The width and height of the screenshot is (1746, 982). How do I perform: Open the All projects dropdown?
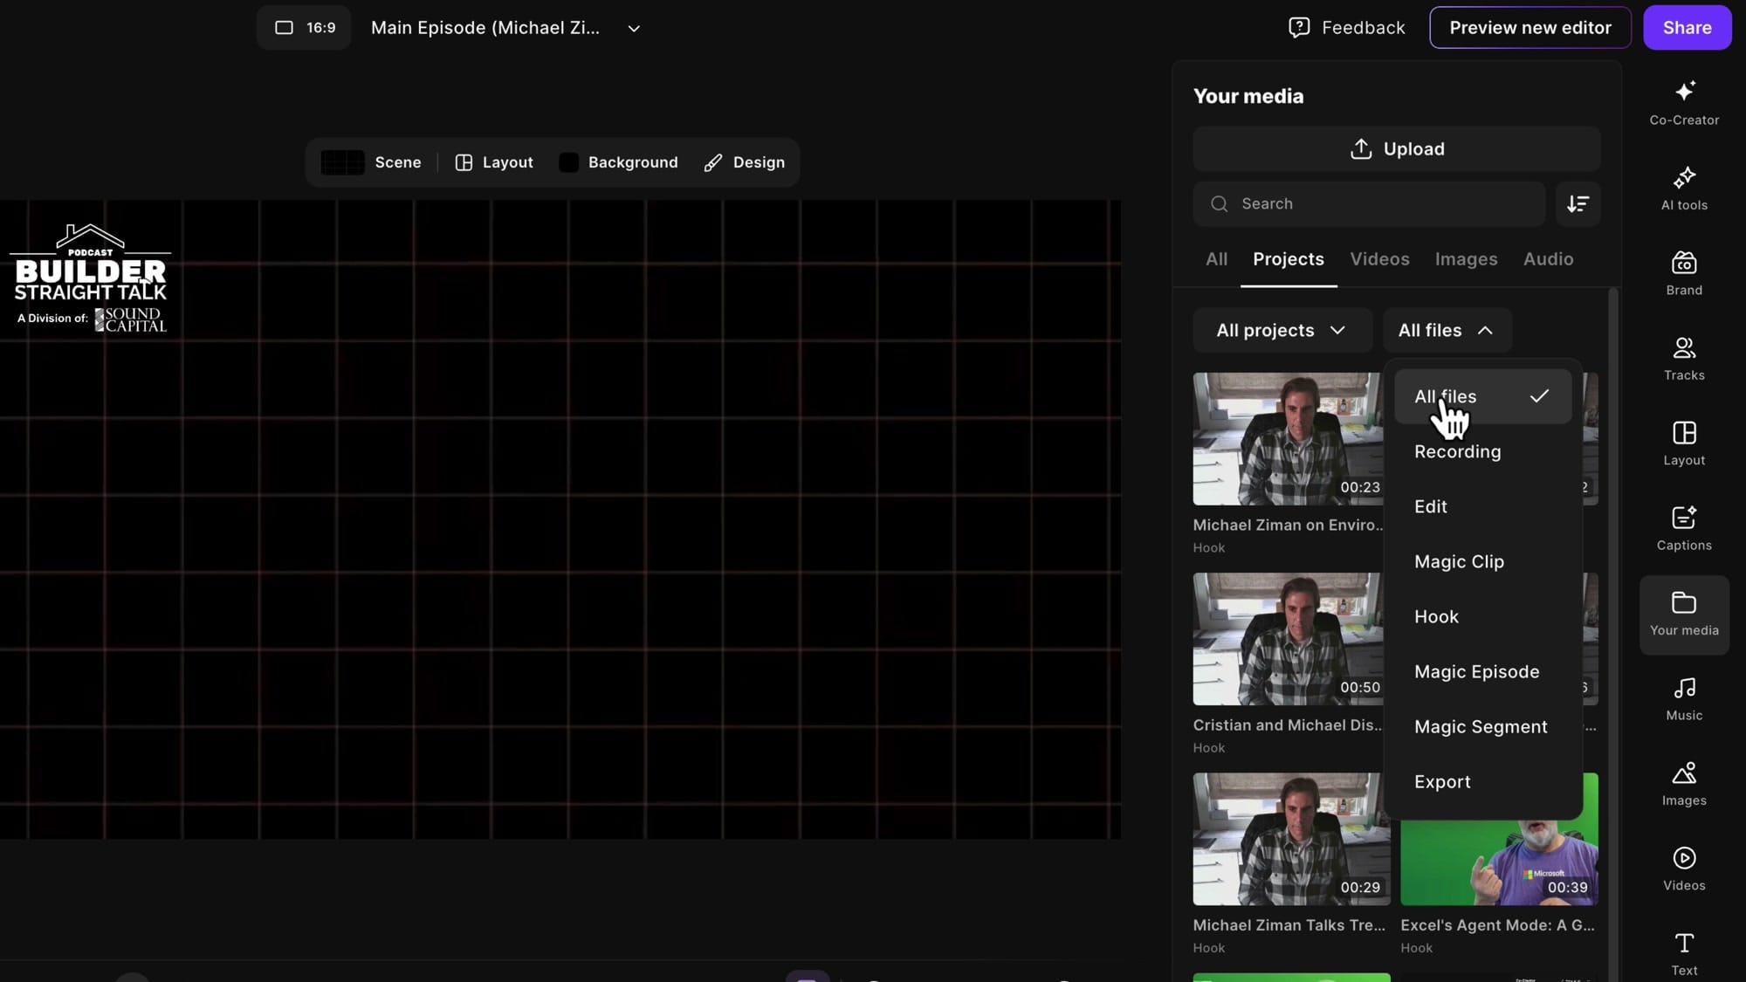click(1282, 330)
